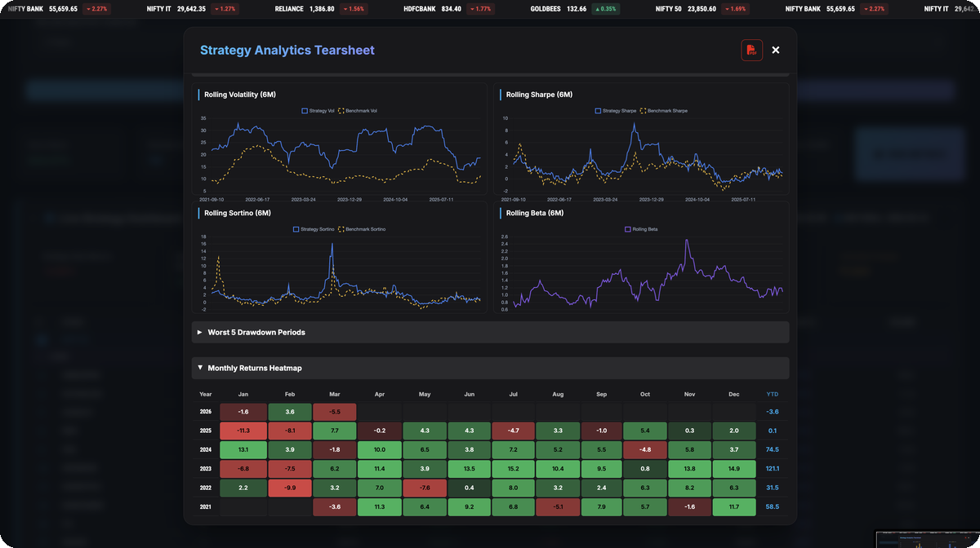
Task: Click the 2025 Oct cell 5.4
Action: [x=645, y=431]
